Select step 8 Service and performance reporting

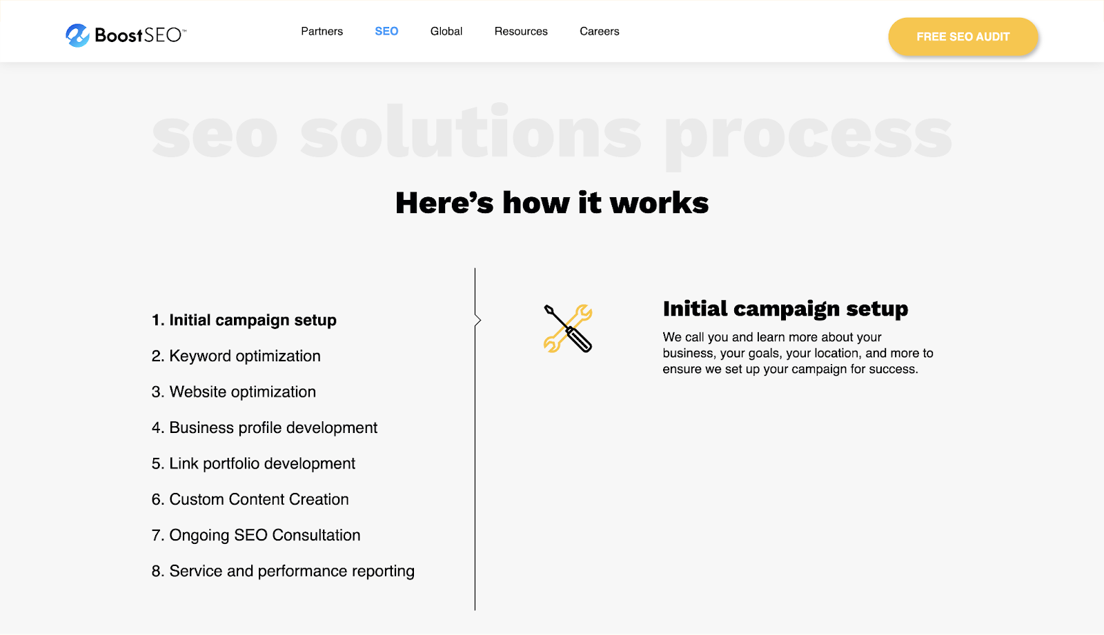283,571
